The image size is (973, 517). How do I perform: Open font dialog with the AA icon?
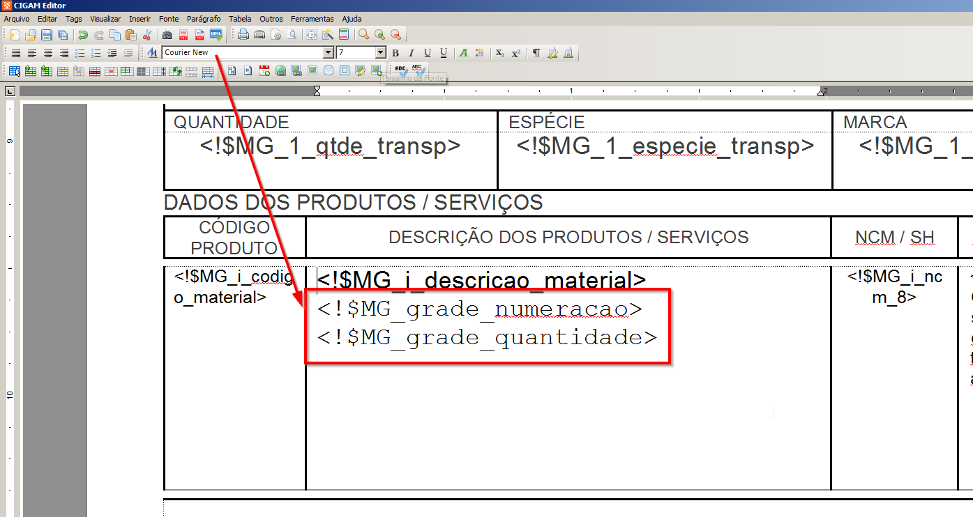pyautogui.click(x=152, y=53)
